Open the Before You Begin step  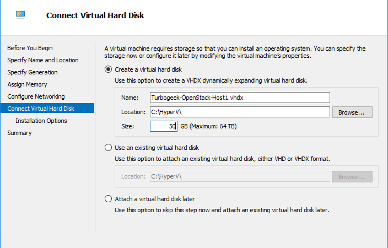click(x=30, y=48)
